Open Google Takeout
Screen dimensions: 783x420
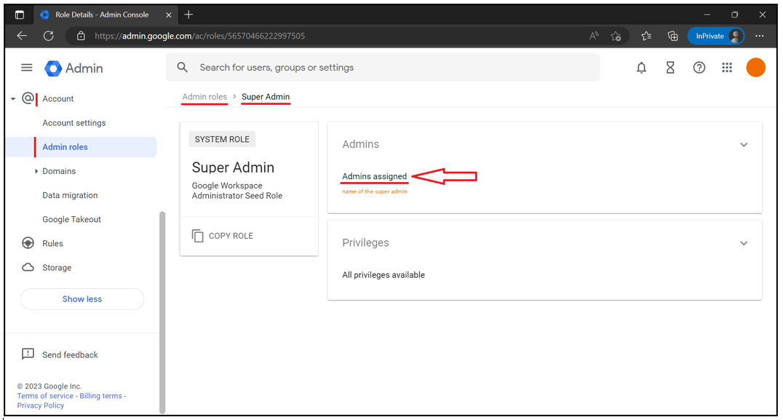(71, 219)
